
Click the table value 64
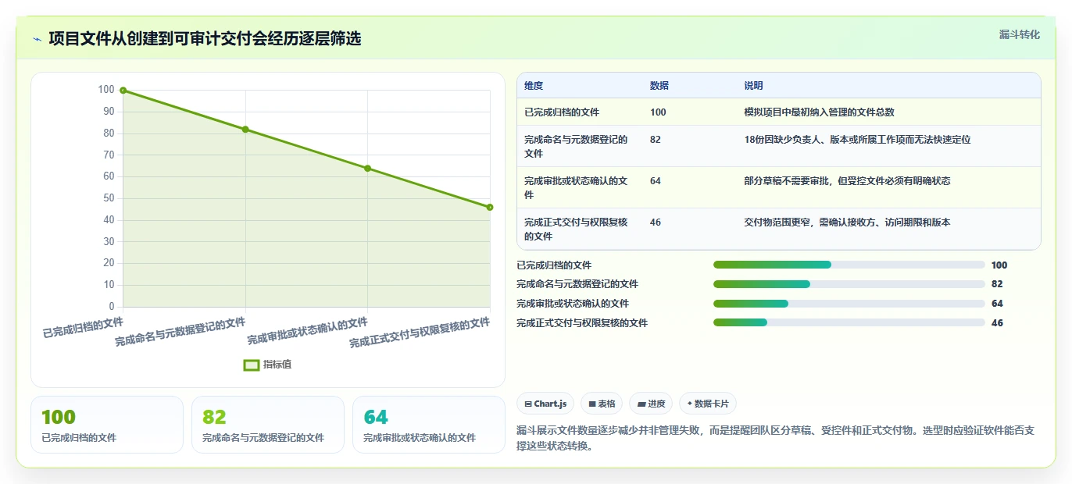[x=656, y=181]
